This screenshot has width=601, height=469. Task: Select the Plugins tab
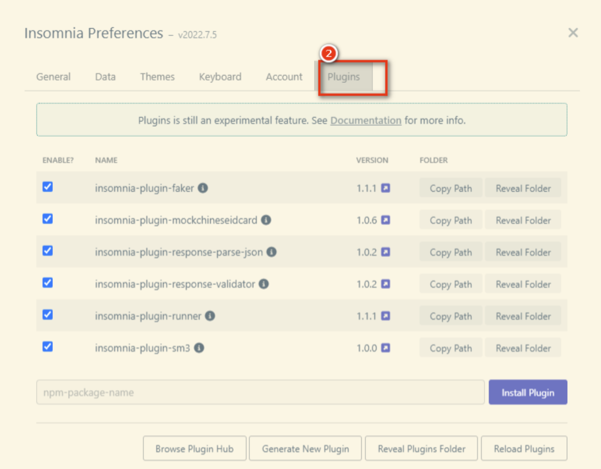coord(344,77)
